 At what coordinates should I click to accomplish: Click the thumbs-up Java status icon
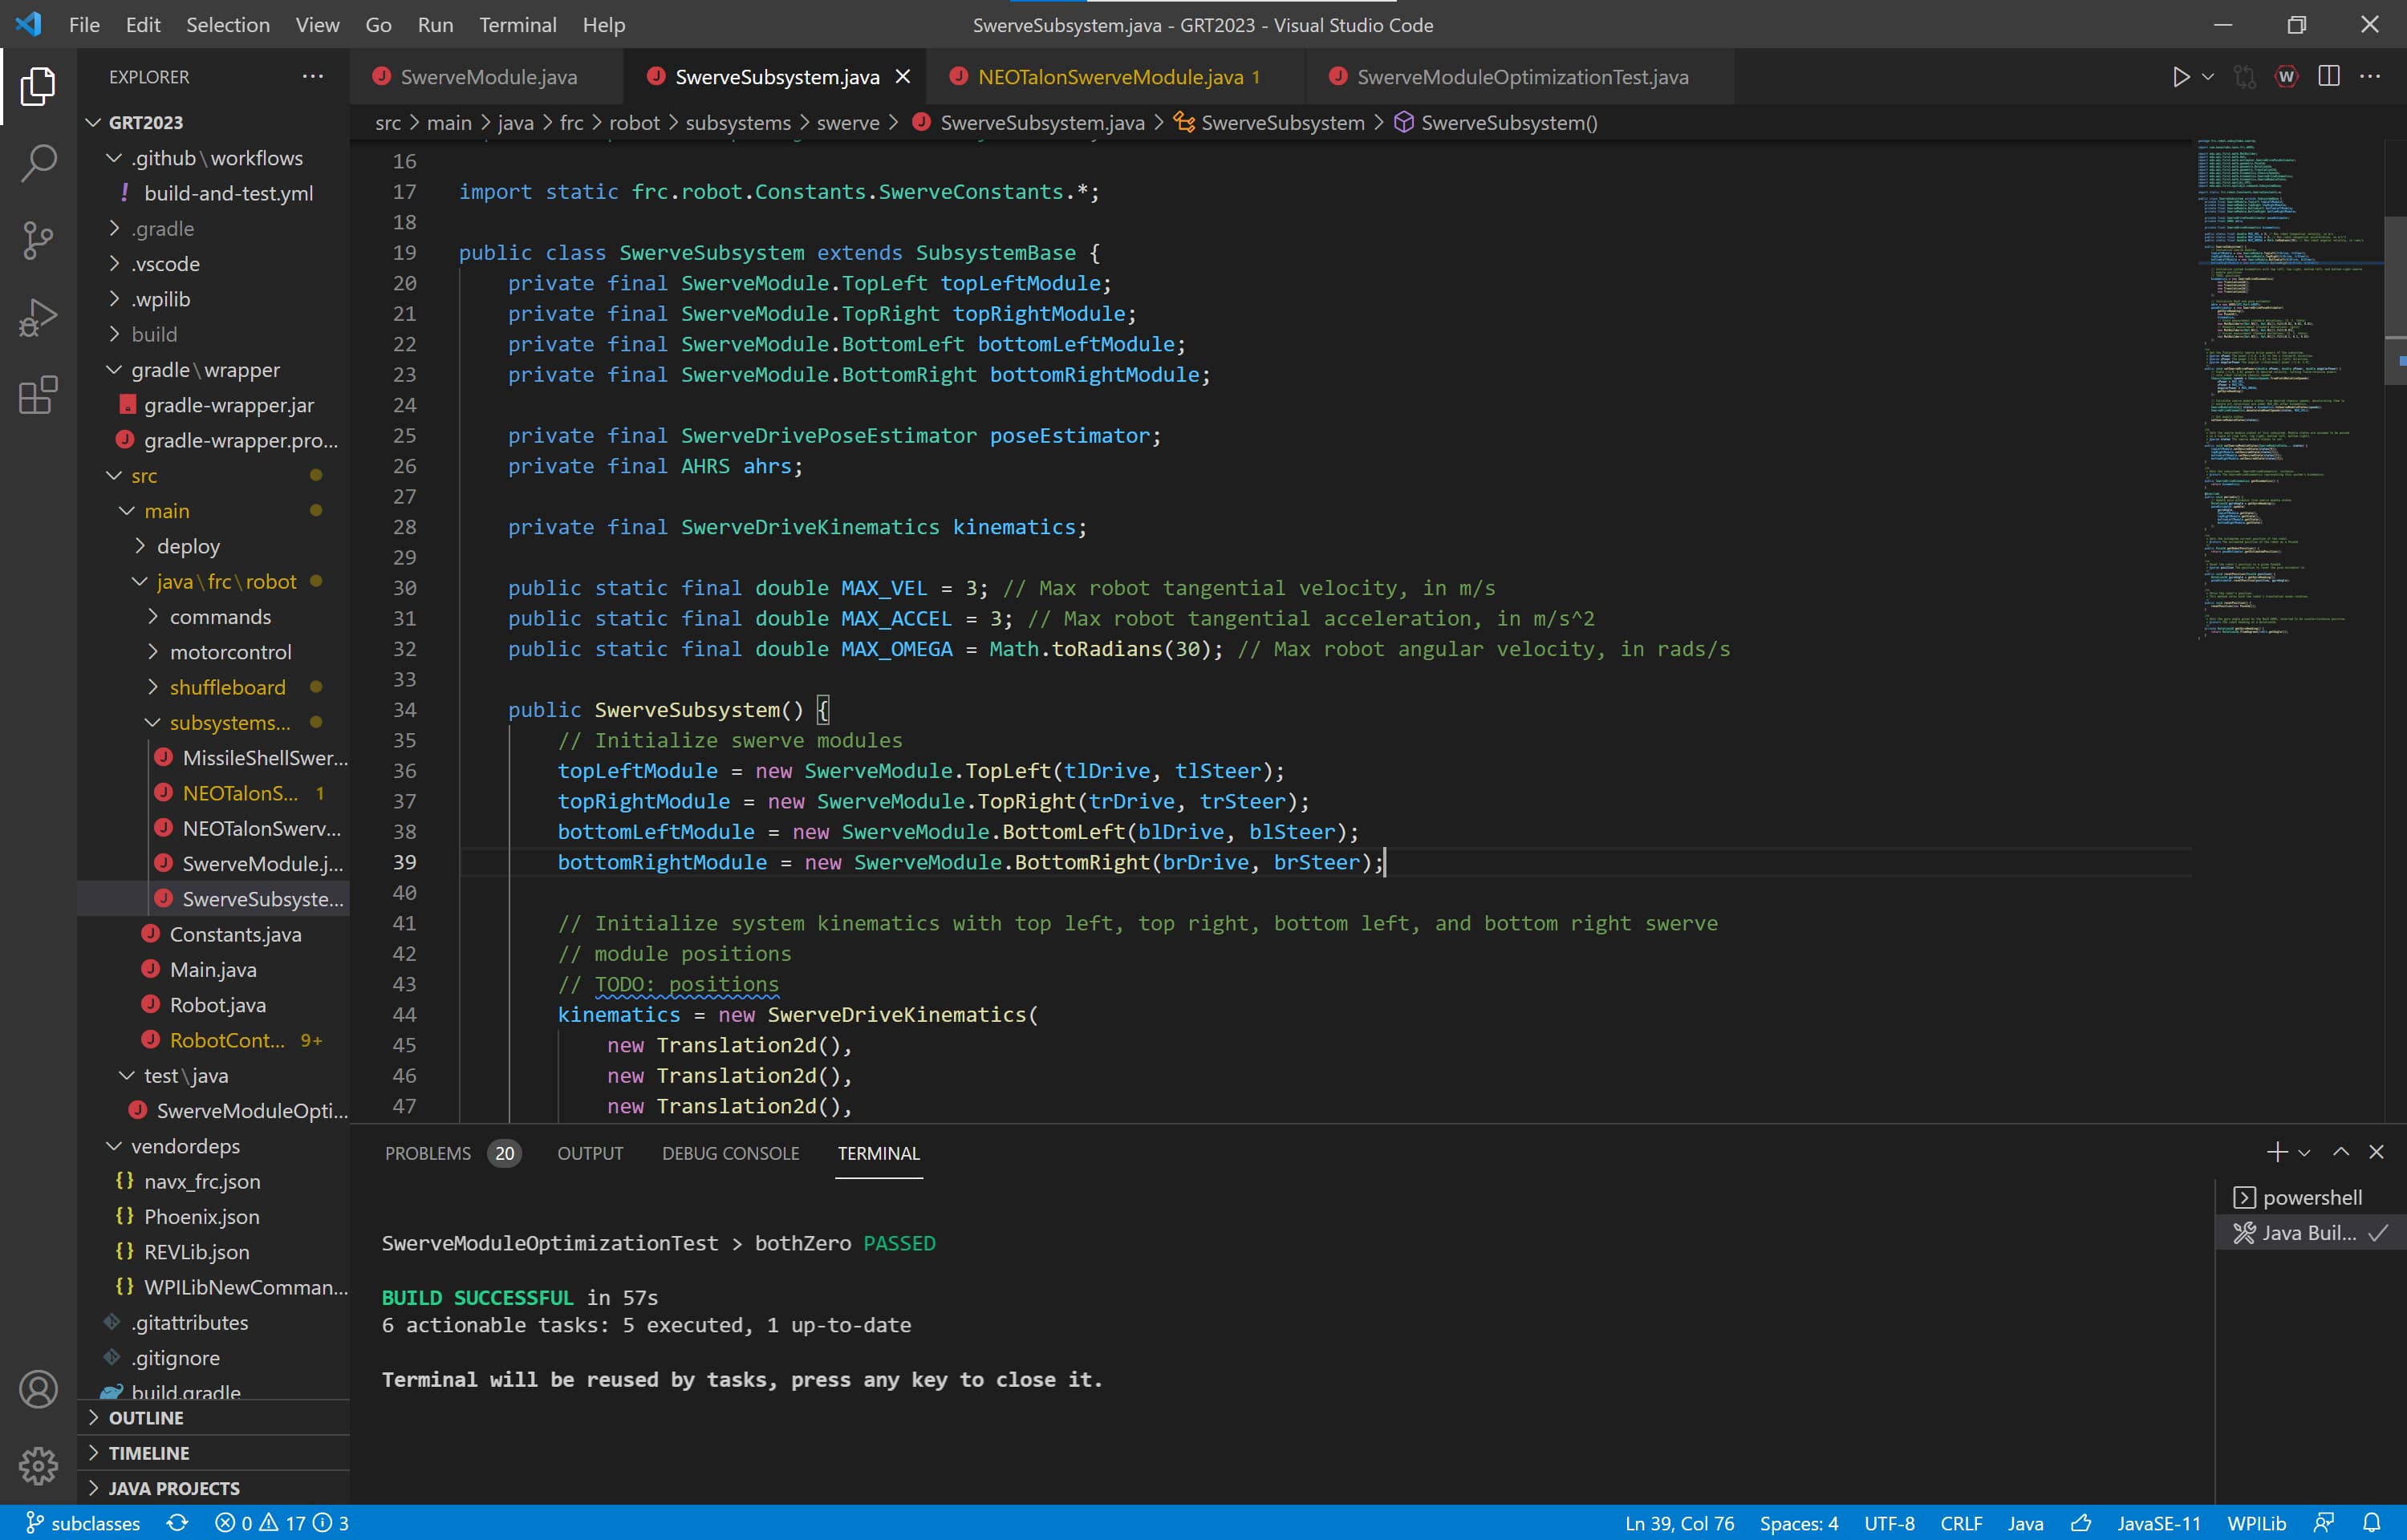(2081, 1523)
